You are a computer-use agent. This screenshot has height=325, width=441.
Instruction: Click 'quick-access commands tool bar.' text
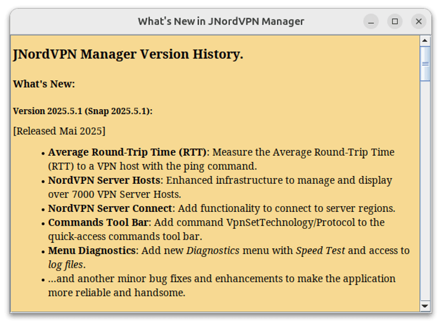tap(125, 237)
